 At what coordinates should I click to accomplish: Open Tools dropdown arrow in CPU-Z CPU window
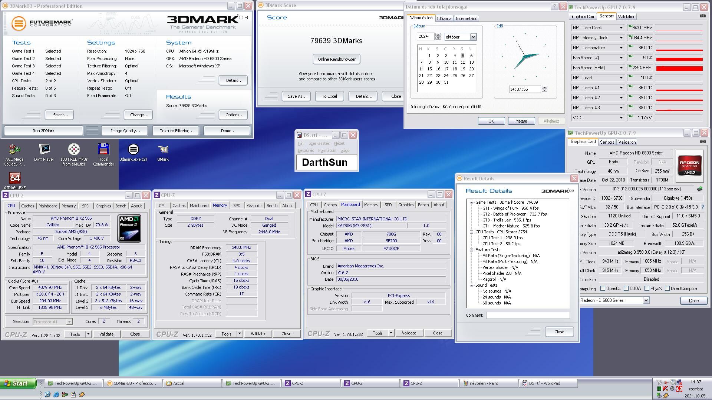point(88,334)
